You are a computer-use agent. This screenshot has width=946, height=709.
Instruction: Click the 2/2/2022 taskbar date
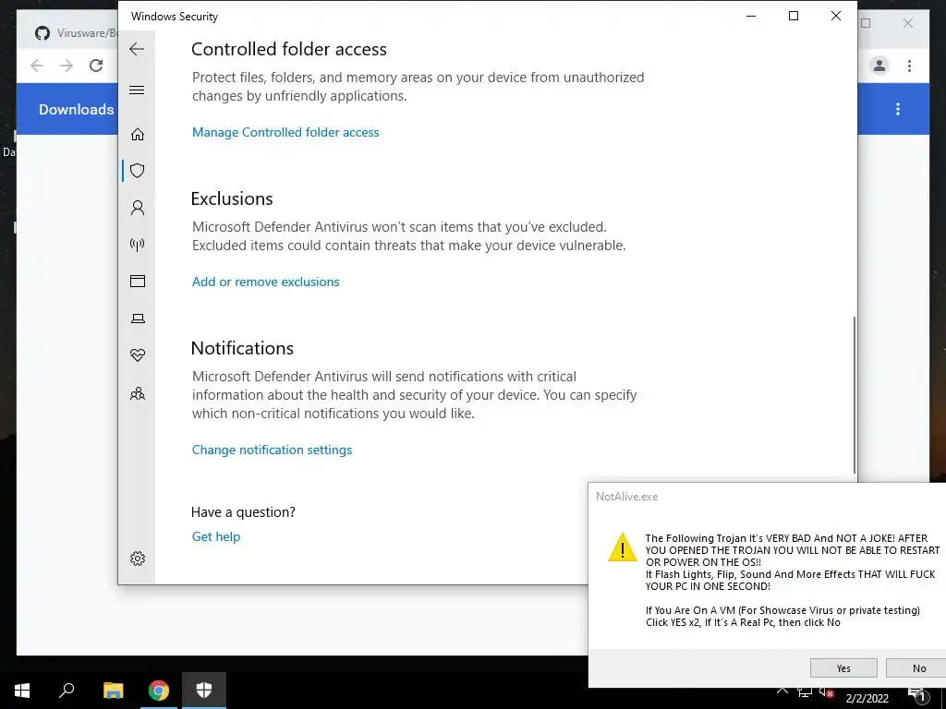click(x=867, y=698)
